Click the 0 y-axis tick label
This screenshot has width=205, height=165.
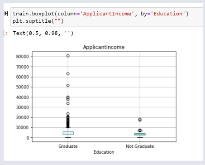pyautogui.click(x=28, y=138)
